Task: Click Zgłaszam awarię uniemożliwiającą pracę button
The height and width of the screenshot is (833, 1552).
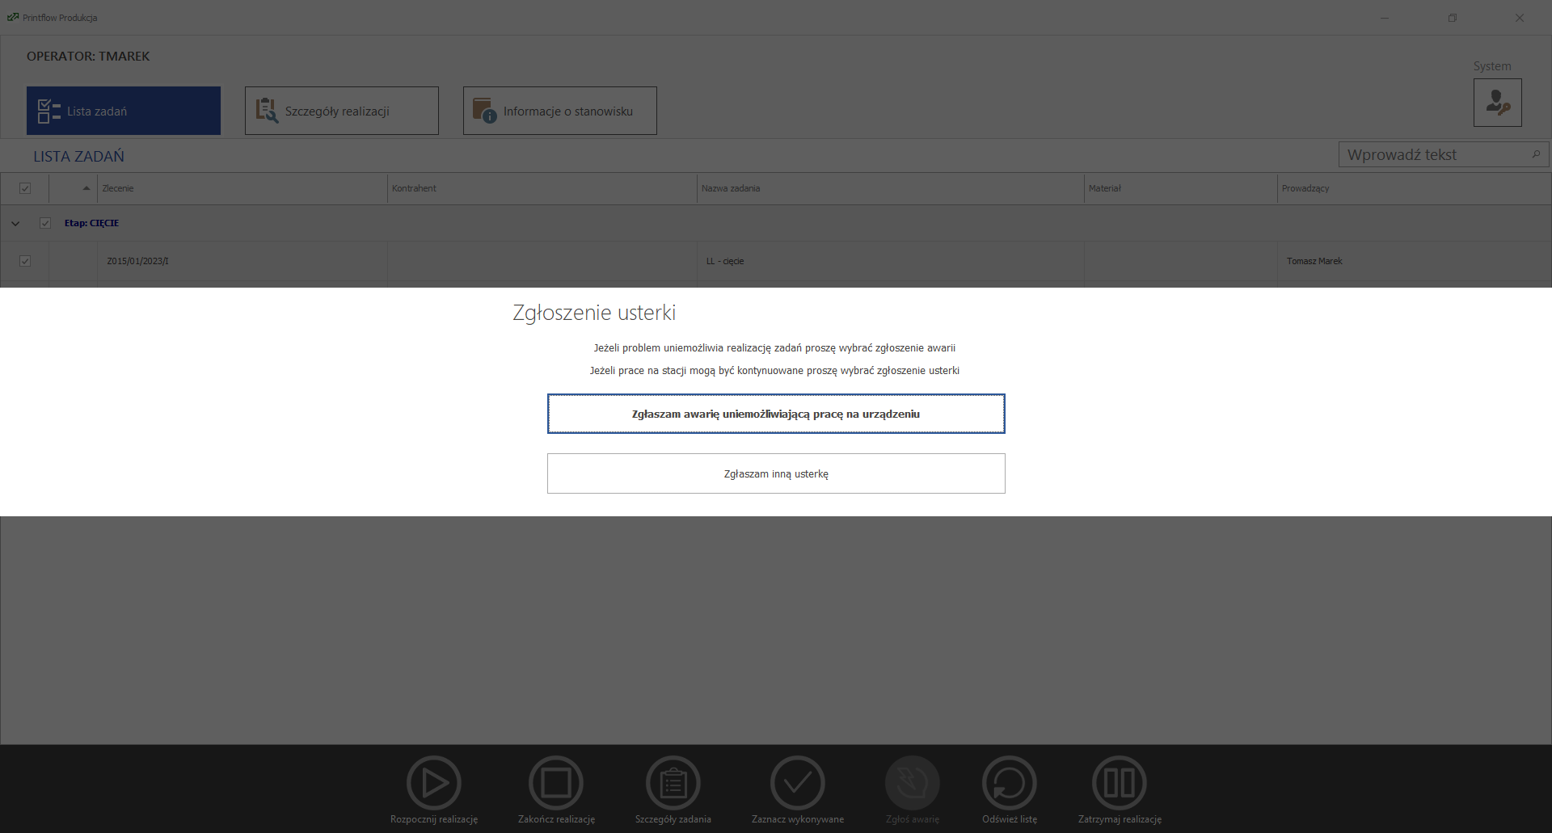Action: click(x=776, y=414)
